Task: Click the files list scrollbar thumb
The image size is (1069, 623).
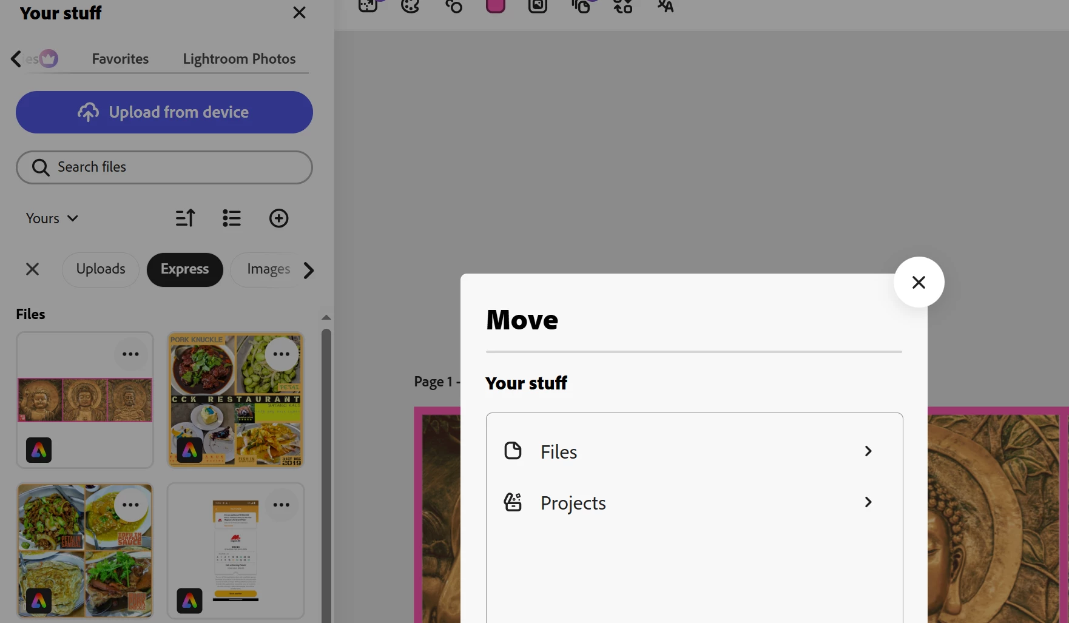Action: point(326,476)
